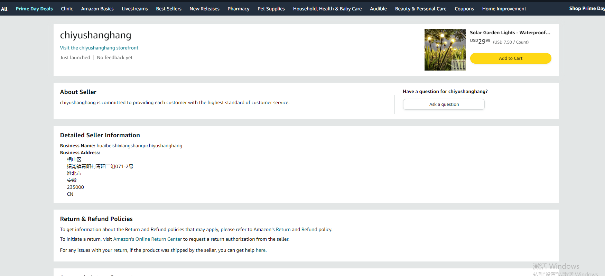The width and height of the screenshot is (605, 276).
Task: Open Home Improvement category
Action: (x=504, y=9)
